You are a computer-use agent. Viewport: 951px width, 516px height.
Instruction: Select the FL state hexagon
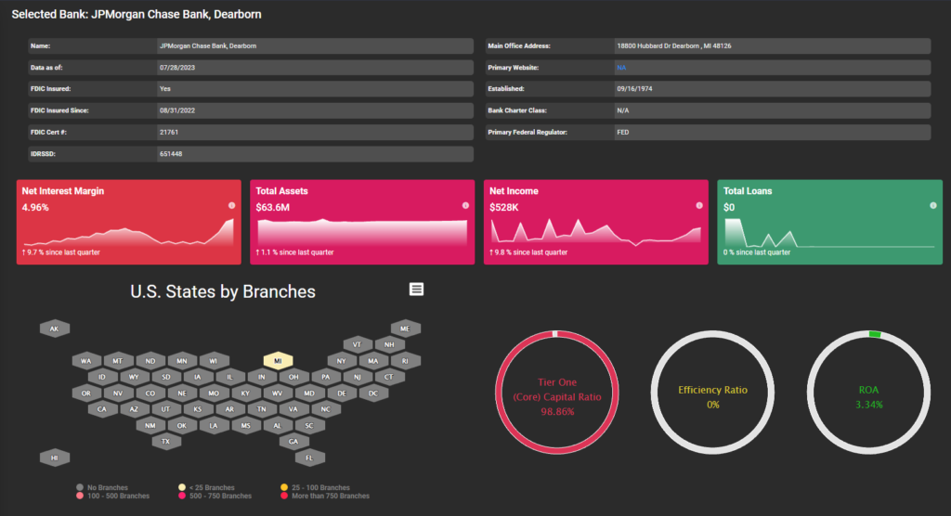[309, 458]
